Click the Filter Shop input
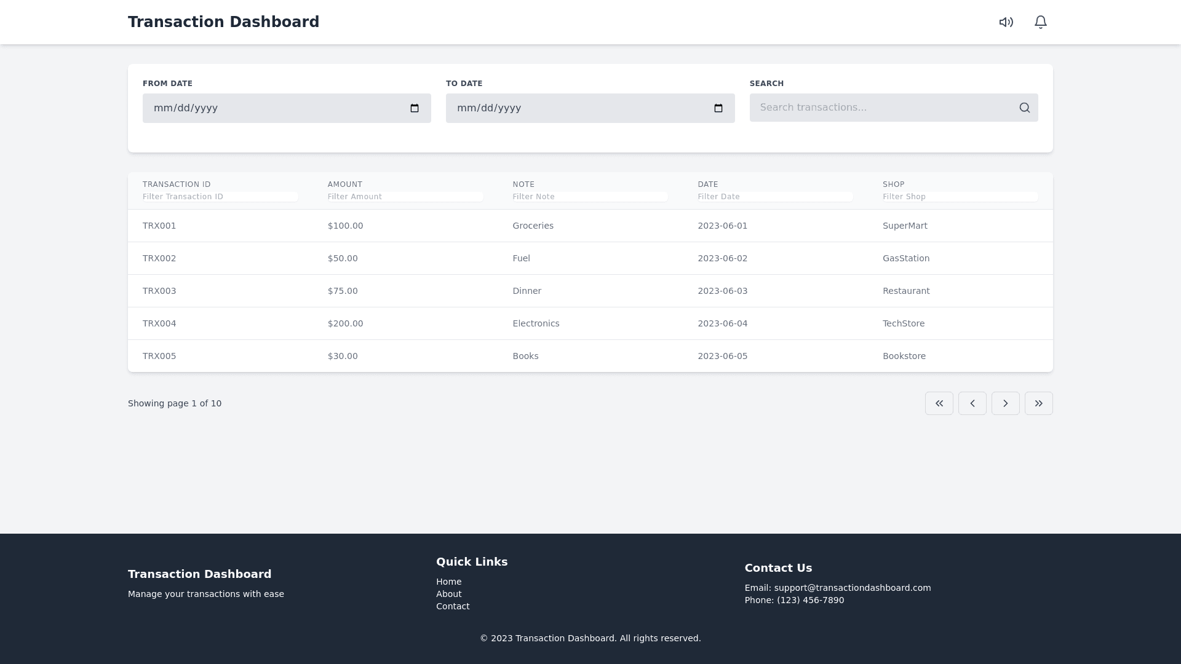The image size is (1181, 664). pos(960,197)
